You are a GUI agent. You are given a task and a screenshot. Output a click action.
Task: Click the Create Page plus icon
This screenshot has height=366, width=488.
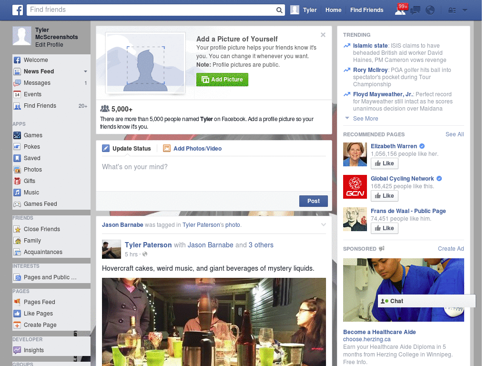(17, 325)
